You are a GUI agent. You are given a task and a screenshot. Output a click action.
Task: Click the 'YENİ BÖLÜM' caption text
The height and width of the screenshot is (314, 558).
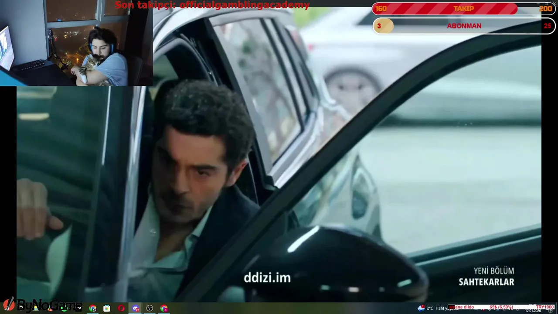[494, 271]
